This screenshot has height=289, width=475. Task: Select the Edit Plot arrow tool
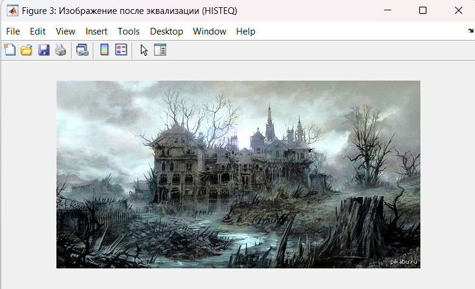pyautogui.click(x=144, y=50)
